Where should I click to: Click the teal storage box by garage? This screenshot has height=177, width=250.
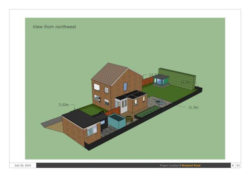tap(117, 121)
